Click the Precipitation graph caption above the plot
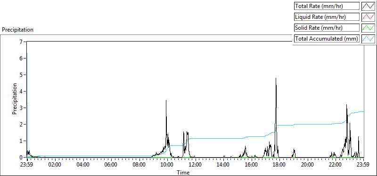Viewport: 377px width, 176px height. point(18,30)
